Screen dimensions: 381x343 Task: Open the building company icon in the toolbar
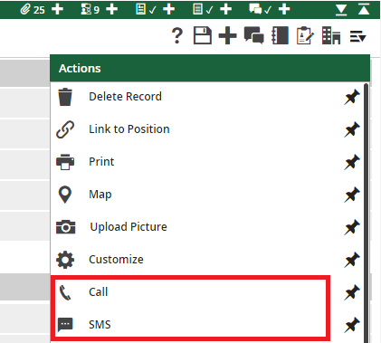[x=331, y=35]
